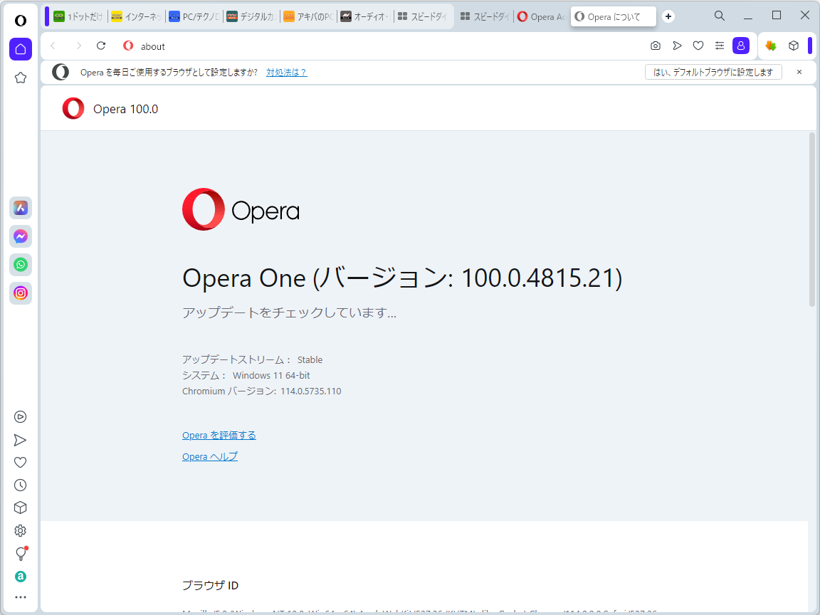Screen dimensions: 820x615
Task: Save current page to bookmarks with heart icon
Action: tap(698, 46)
